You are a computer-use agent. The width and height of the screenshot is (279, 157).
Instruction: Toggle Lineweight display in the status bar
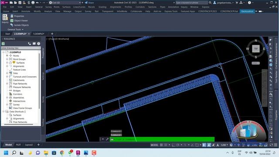click(204, 145)
